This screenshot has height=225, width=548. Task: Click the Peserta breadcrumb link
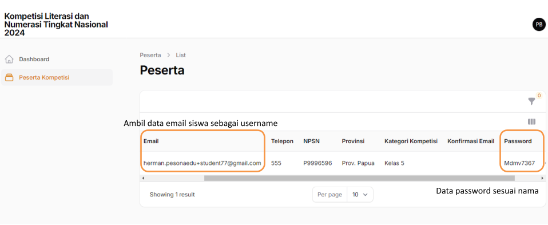tap(150, 56)
